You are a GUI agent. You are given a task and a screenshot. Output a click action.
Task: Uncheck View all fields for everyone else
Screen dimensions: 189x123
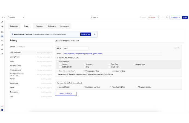click(58, 87)
